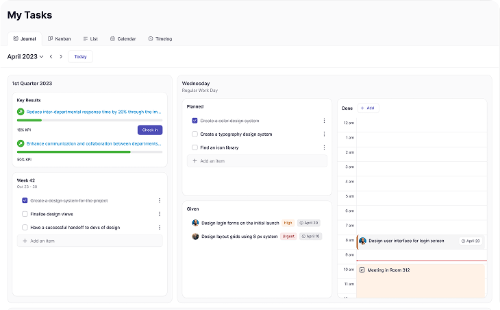Image resolution: width=500 pixels, height=310 pixels.
Task: Click the green key result icon for inter-departmental response
Action: point(21,111)
